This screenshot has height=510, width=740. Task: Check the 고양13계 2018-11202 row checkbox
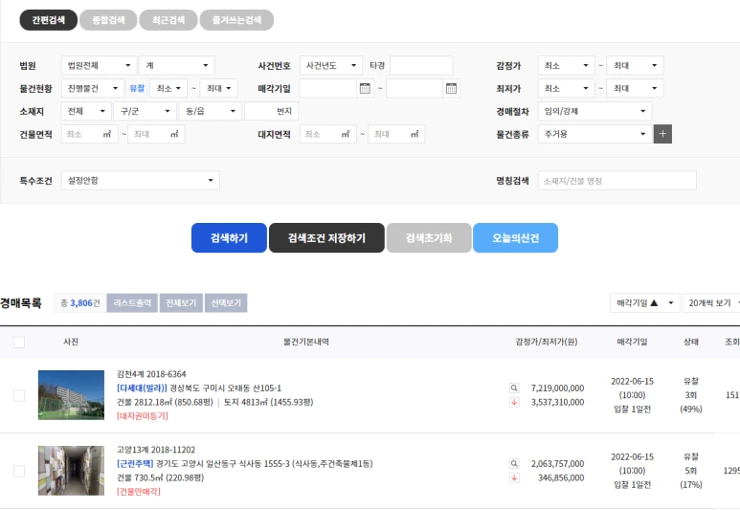tap(19, 471)
